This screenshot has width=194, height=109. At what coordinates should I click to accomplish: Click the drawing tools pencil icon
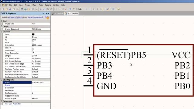[x=108, y=9]
